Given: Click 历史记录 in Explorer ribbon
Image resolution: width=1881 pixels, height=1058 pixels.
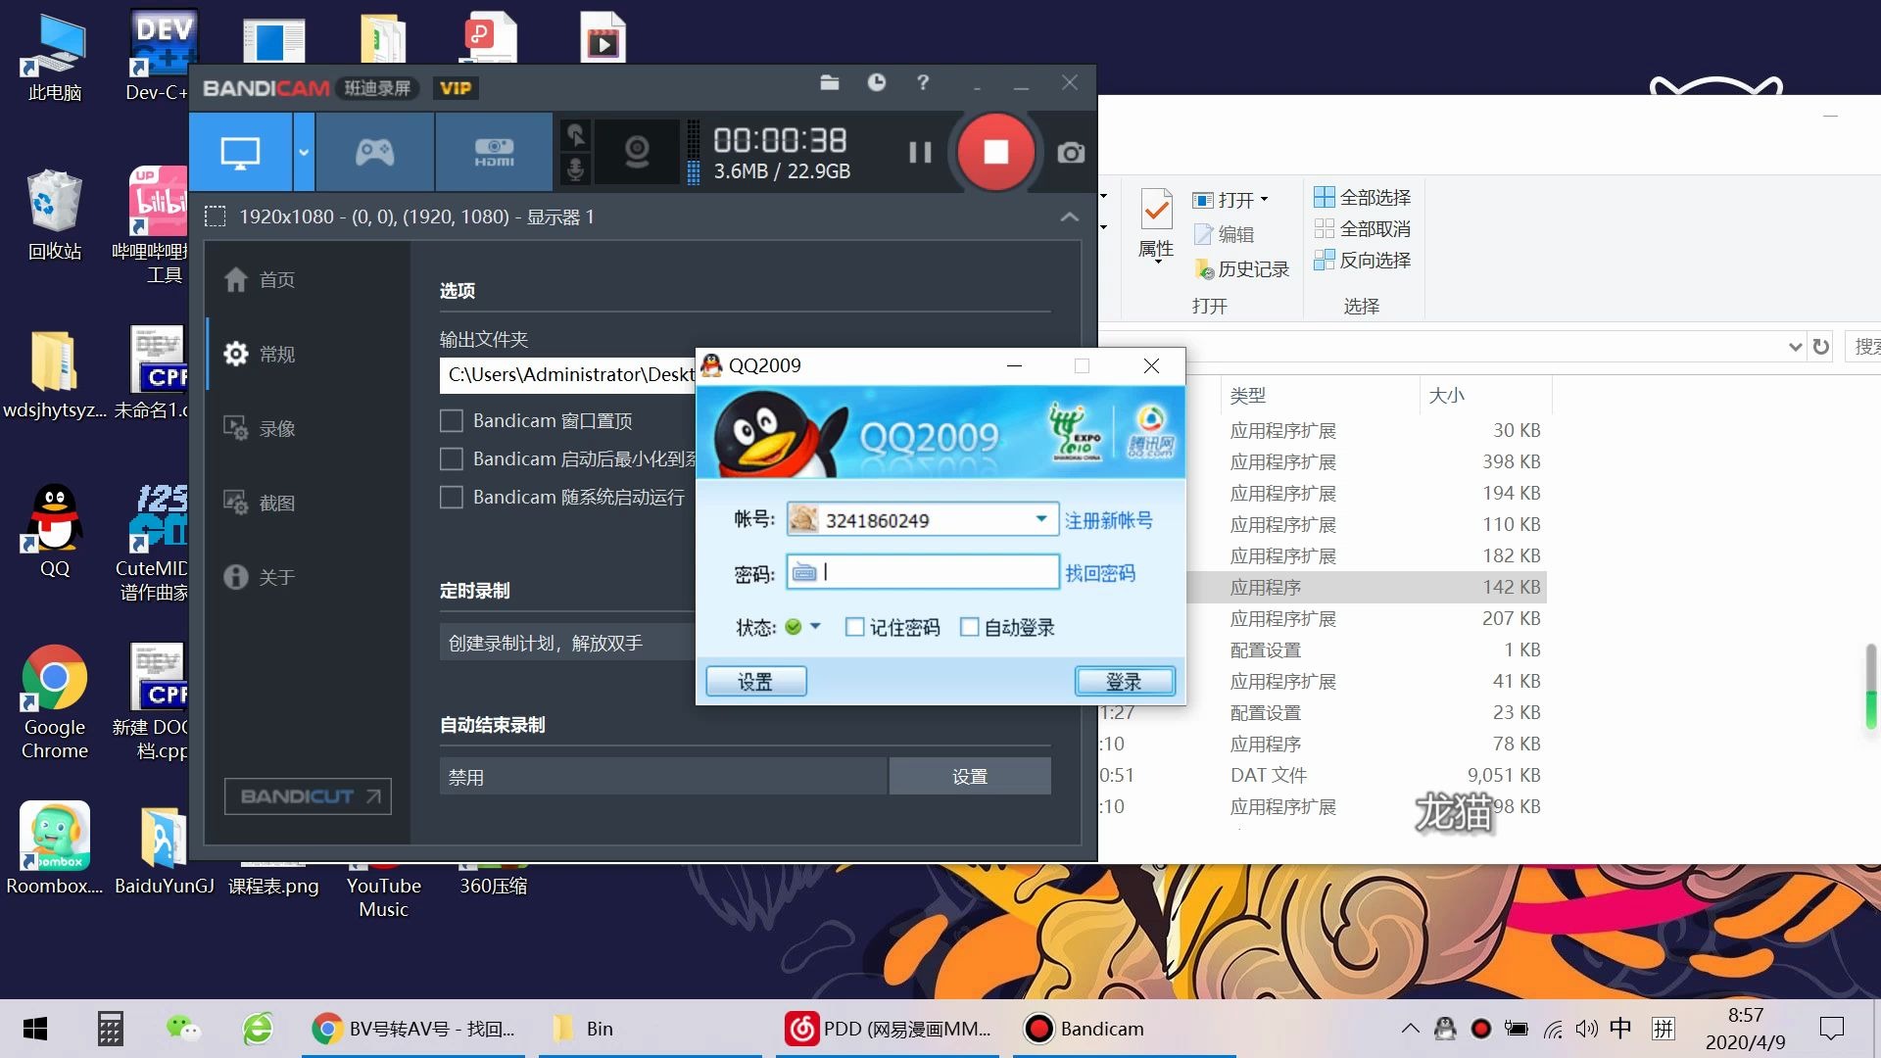Looking at the screenshot, I should (x=1241, y=268).
